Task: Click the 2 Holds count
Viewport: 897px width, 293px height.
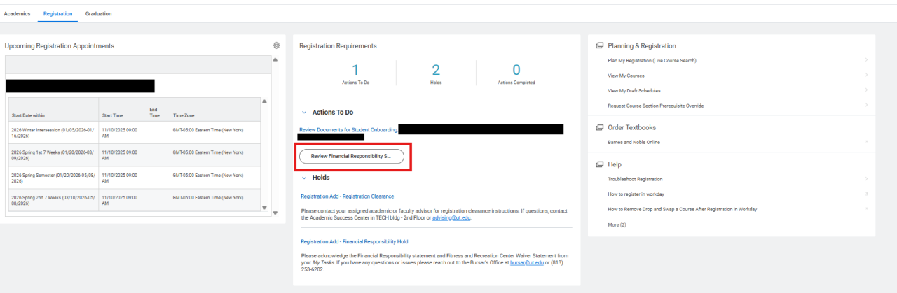Action: coord(435,70)
